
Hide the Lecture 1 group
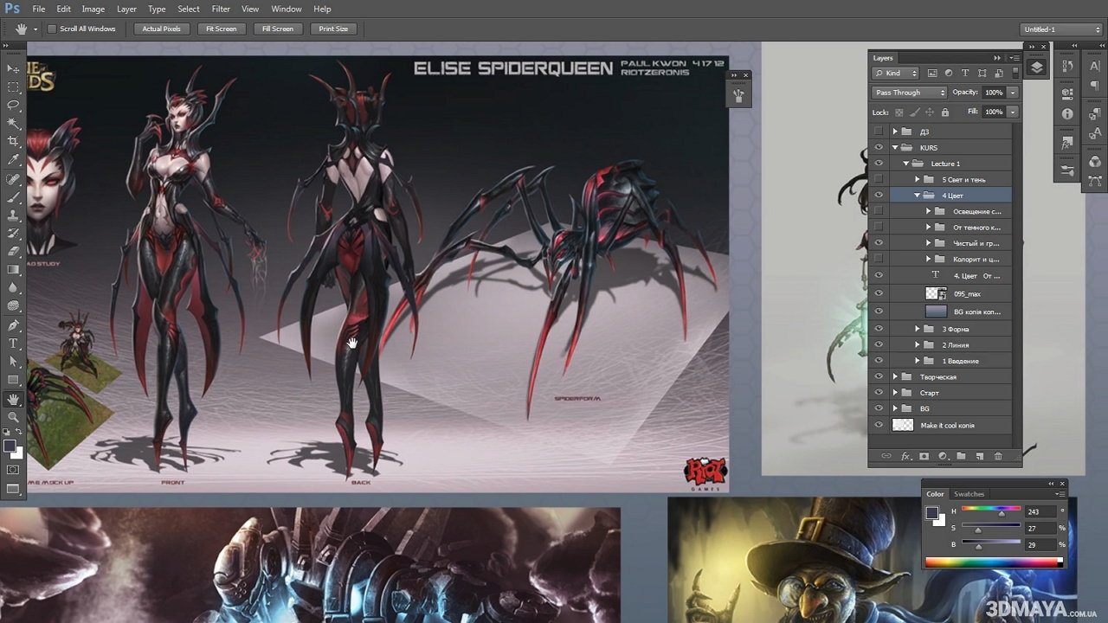tap(879, 164)
